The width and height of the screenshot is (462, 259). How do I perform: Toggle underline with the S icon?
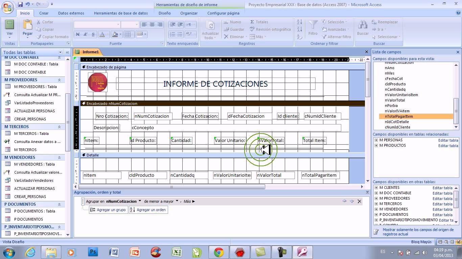pos(93,34)
